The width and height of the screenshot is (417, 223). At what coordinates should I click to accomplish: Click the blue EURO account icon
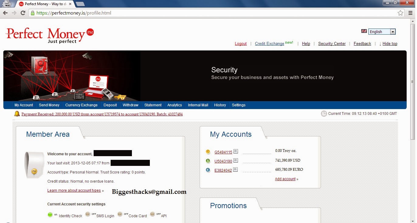(208, 170)
